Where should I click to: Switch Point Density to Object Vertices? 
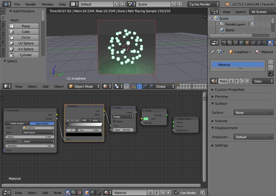(42, 123)
